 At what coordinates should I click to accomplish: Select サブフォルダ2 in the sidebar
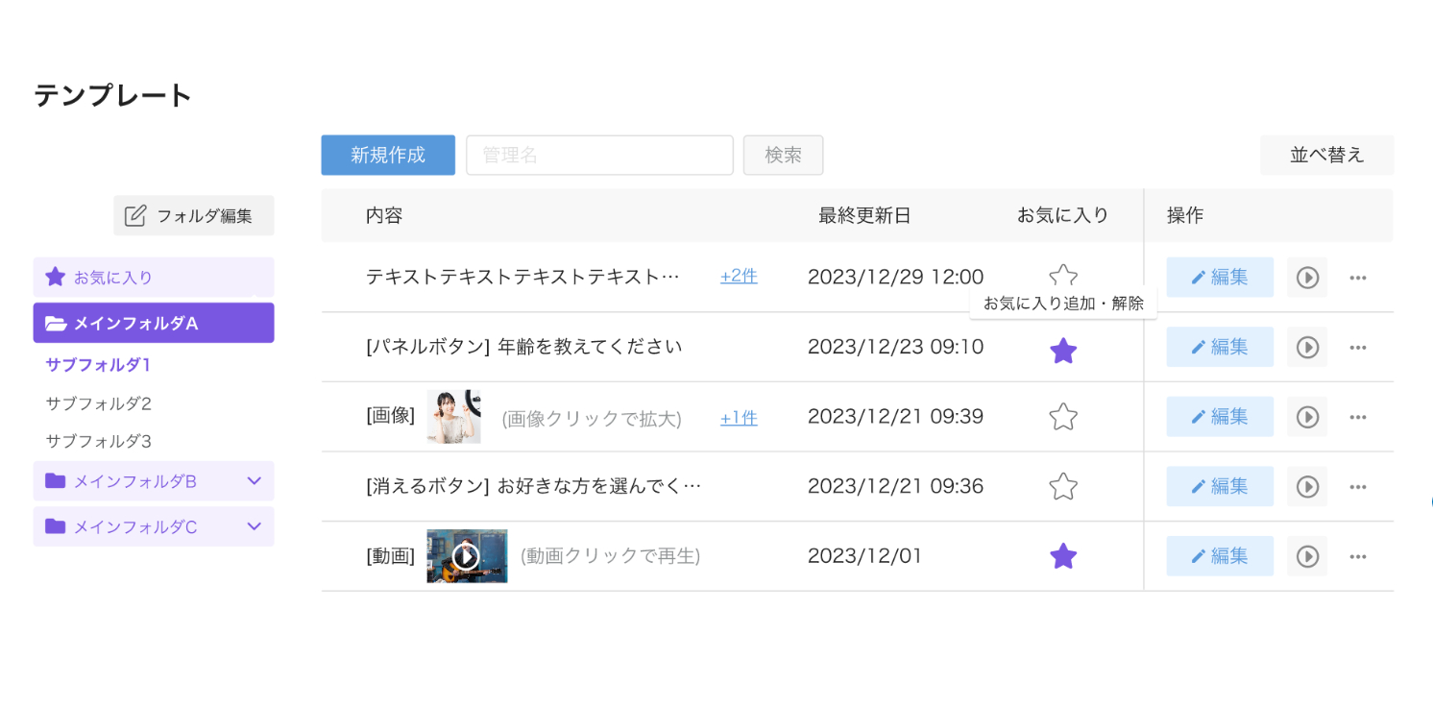(x=99, y=403)
